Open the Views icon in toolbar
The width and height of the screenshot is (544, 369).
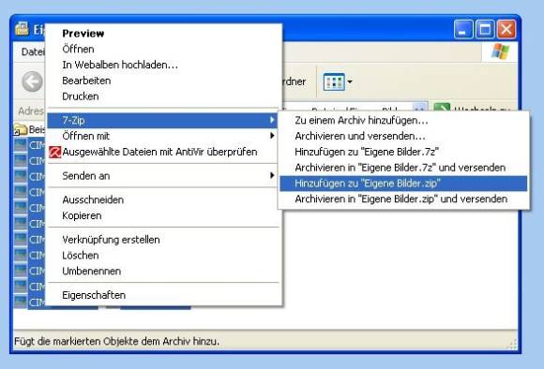334,82
